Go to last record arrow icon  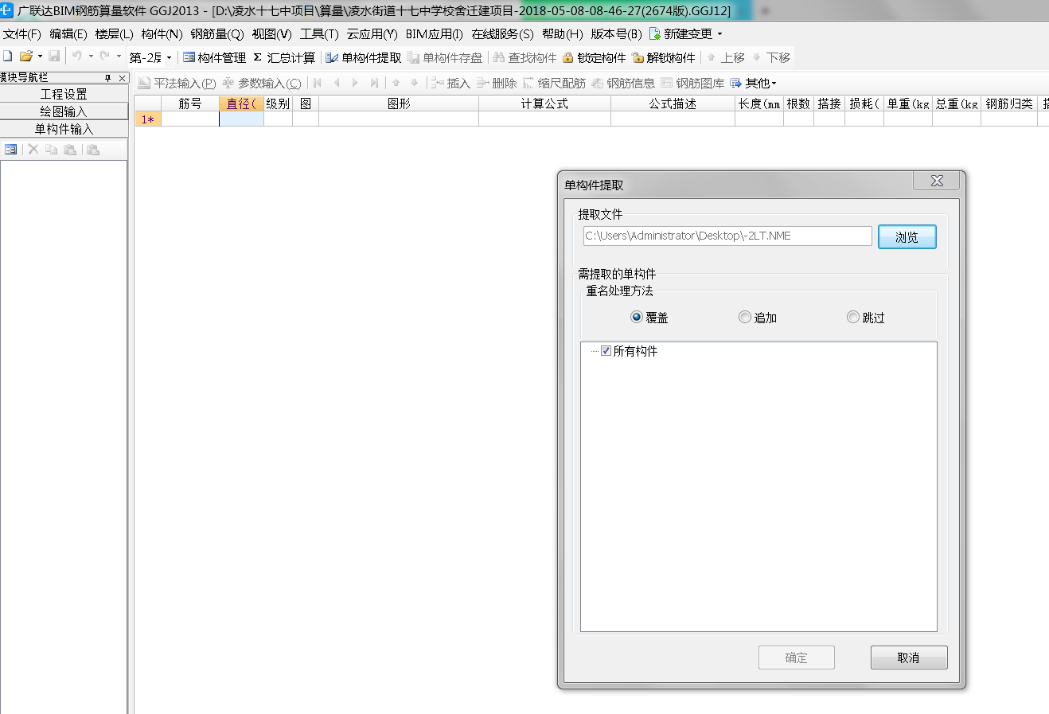[374, 83]
